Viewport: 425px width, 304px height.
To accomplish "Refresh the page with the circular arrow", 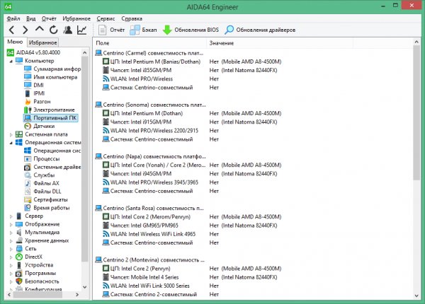I will click(x=54, y=30).
